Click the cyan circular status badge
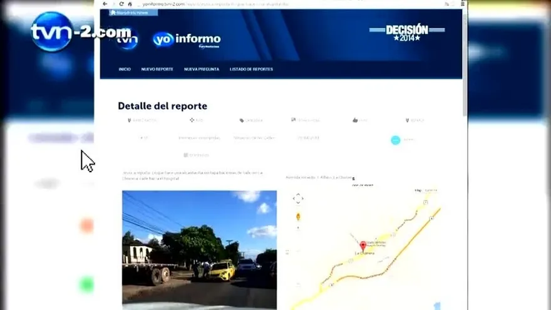Viewport: 551px width, 310px height. [395, 140]
